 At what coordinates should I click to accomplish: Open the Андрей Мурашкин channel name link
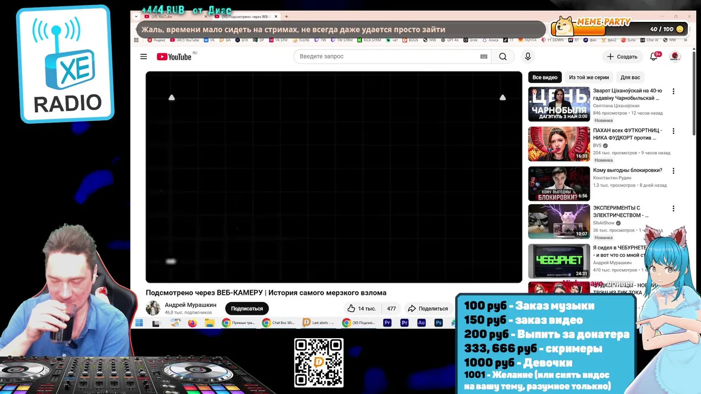[191, 305]
